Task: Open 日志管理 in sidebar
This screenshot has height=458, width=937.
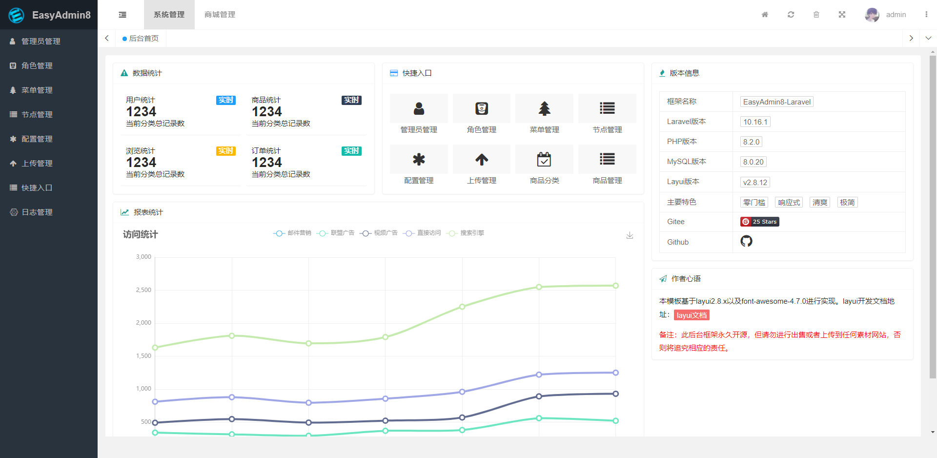Action: pos(49,212)
